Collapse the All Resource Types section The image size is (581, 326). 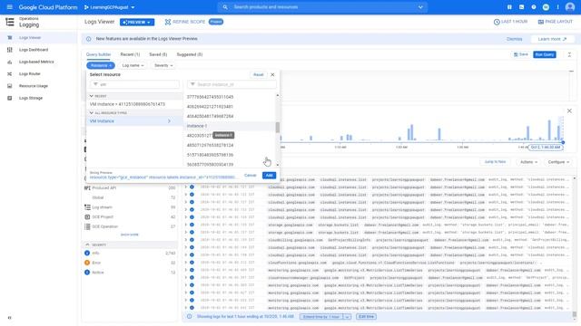(92, 113)
